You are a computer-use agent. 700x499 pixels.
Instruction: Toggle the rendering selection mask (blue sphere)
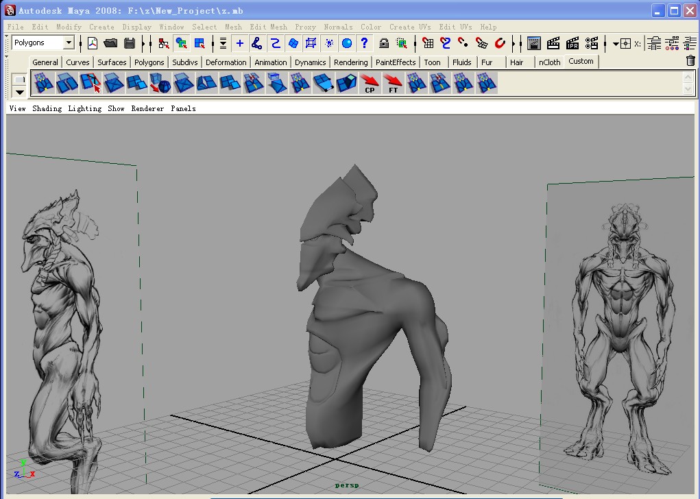[347, 43]
